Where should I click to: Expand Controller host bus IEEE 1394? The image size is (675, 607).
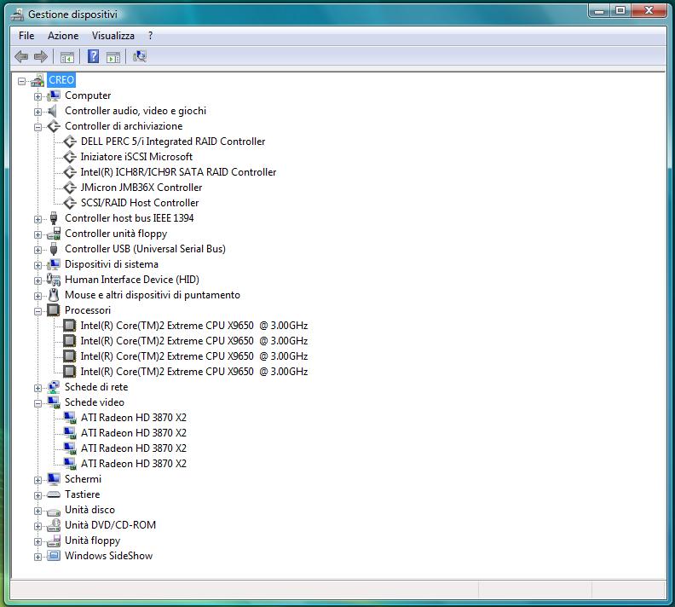(x=37, y=219)
